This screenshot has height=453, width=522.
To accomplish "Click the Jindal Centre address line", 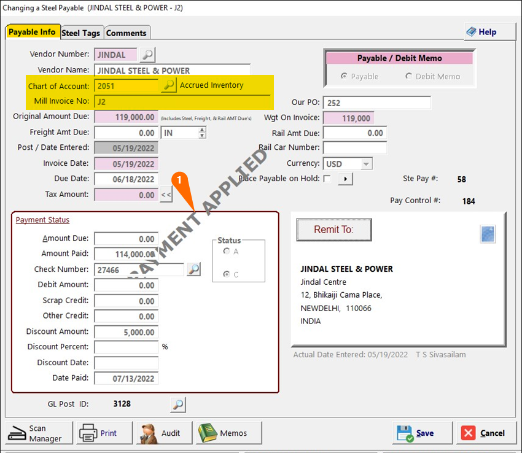I will [x=323, y=282].
